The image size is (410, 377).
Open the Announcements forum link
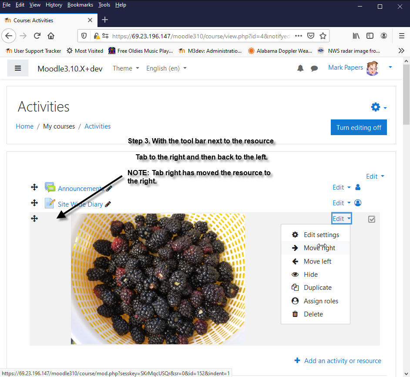[81, 188]
